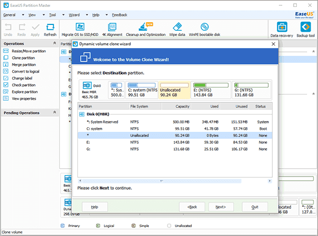Image resolution: width=318 pixels, height=236 pixels.
Task: Open the Tool menu
Action: (52, 15)
